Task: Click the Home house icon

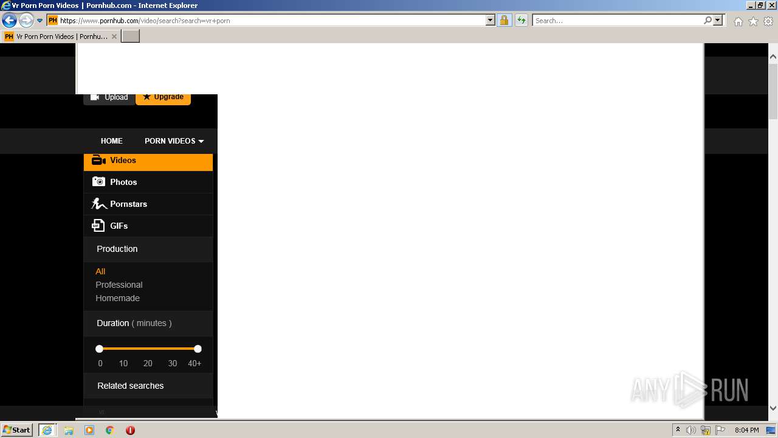Action: pyautogui.click(x=738, y=21)
